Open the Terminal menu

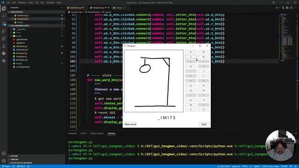tap(50, 2)
